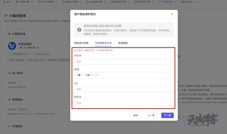Screen dimensions: 227x134
Task: Click the code icon beside 开发版本
Action: click(9, 126)
